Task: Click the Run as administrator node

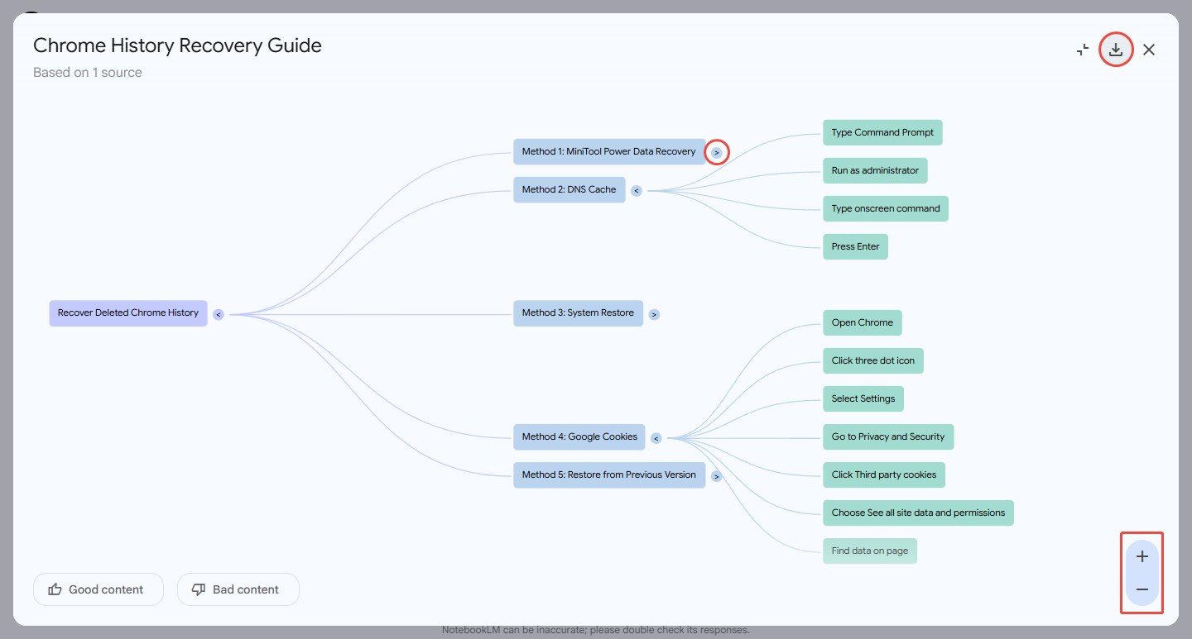Action: (875, 170)
